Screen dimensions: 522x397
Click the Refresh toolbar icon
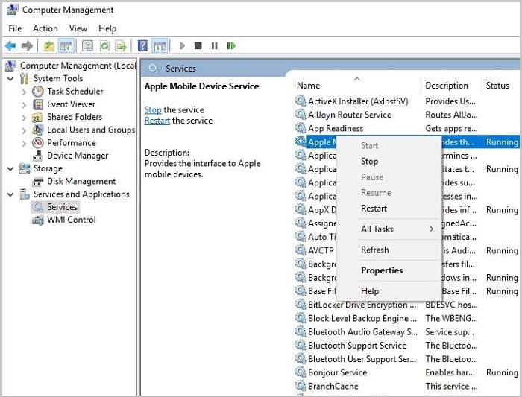coord(103,46)
